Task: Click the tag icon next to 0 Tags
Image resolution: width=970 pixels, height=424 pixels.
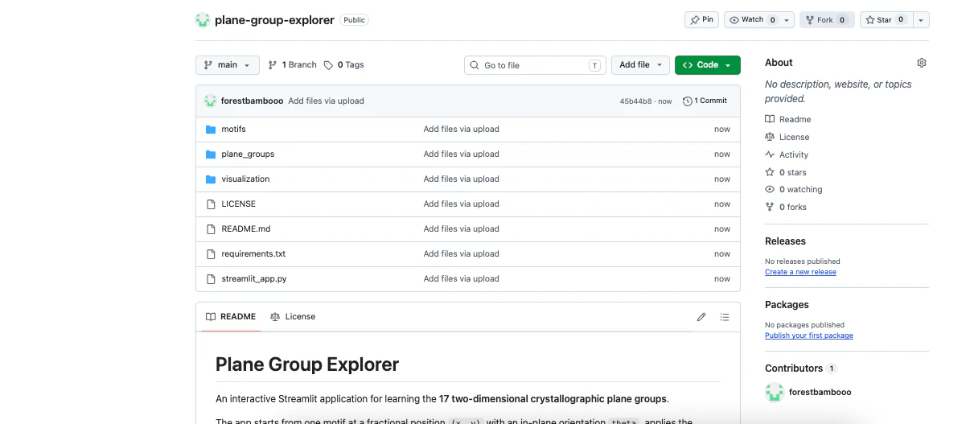Action: pyautogui.click(x=328, y=65)
